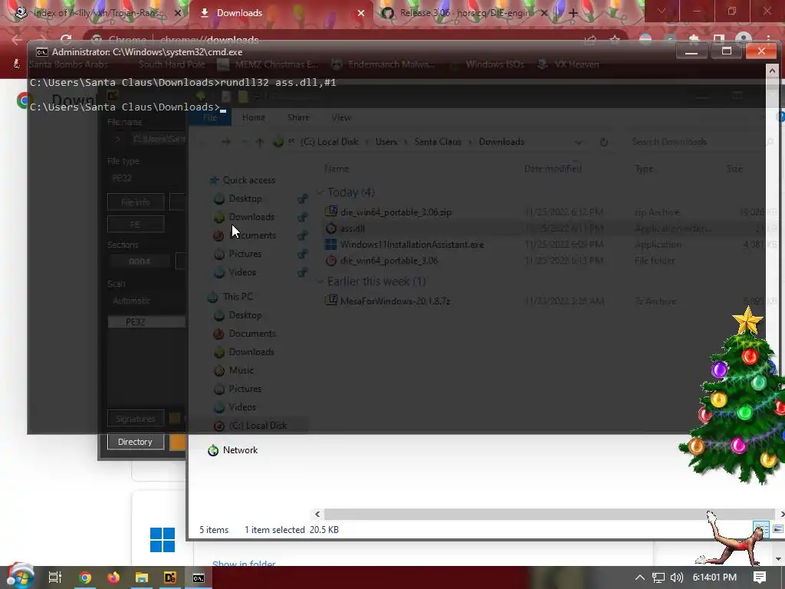The width and height of the screenshot is (785, 589).
Task: Click Signatures button in Detect It Easy
Action: pyautogui.click(x=135, y=419)
